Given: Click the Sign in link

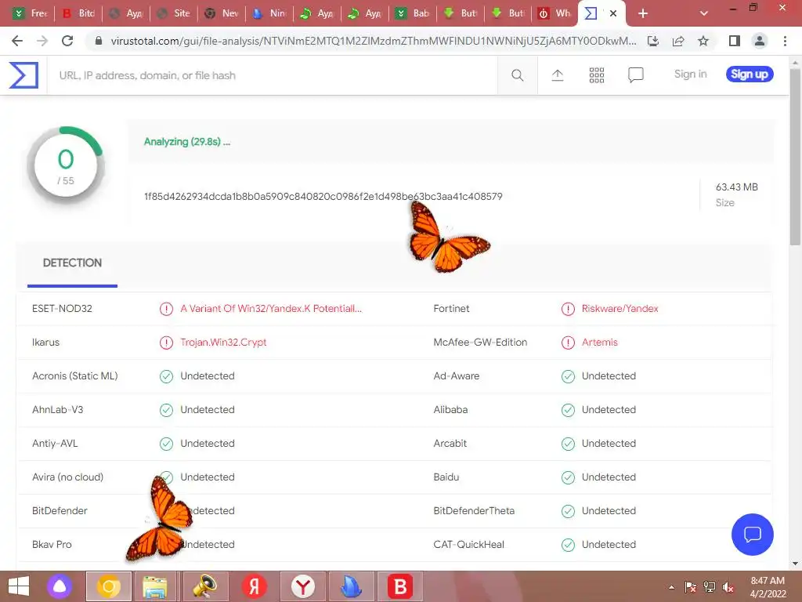Looking at the screenshot, I should pos(690,74).
